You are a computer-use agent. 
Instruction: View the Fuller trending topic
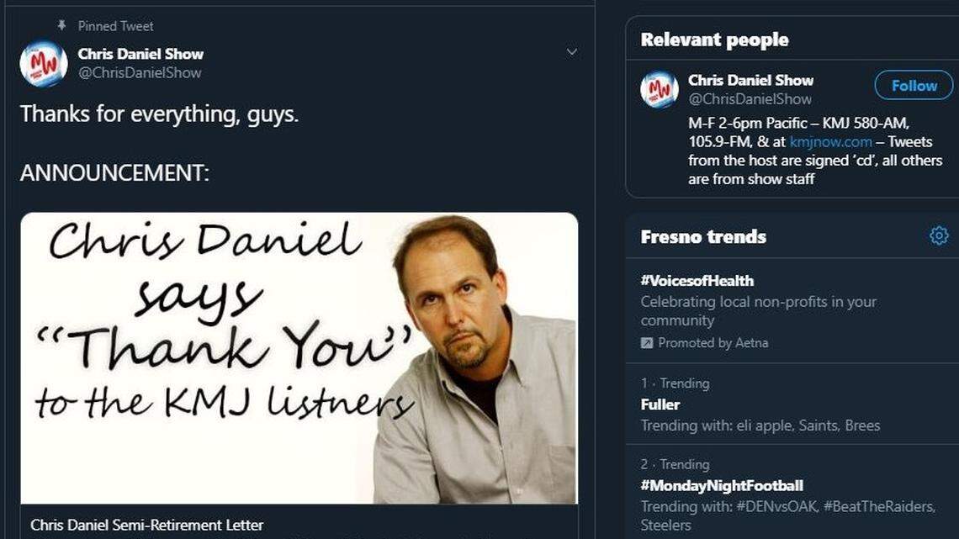pyautogui.click(x=659, y=404)
